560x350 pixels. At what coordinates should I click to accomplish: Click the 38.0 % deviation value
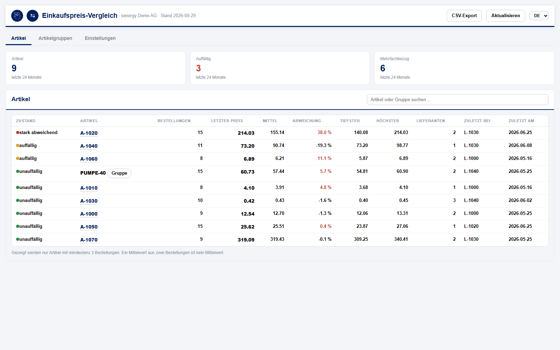[324, 133]
